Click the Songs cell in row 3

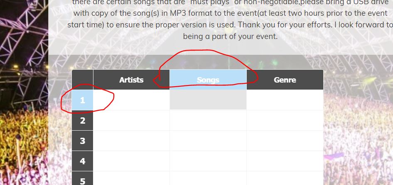coord(208,141)
